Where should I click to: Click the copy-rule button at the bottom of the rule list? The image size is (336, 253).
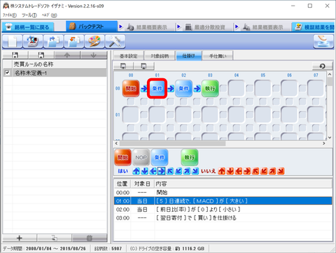click(x=54, y=238)
